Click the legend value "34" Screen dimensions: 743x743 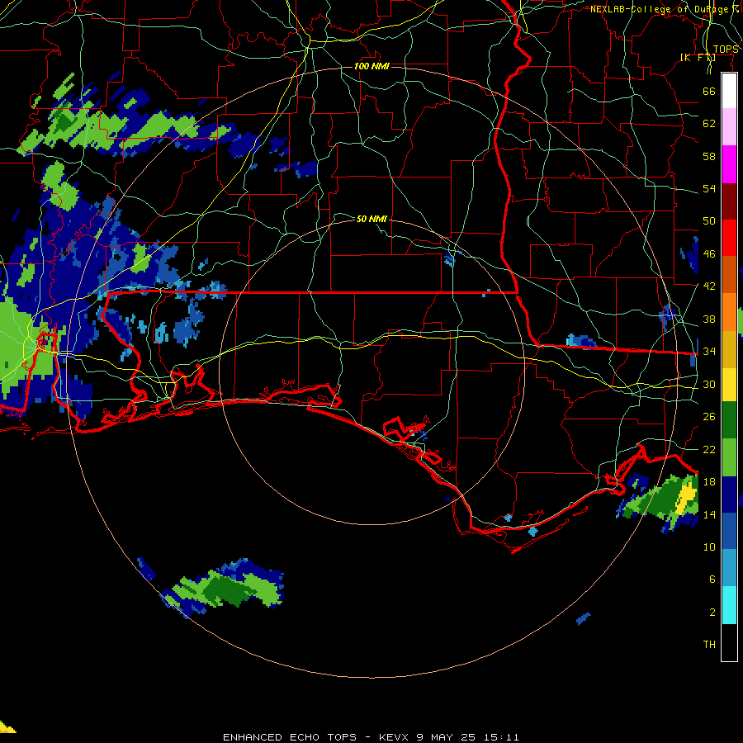point(709,352)
